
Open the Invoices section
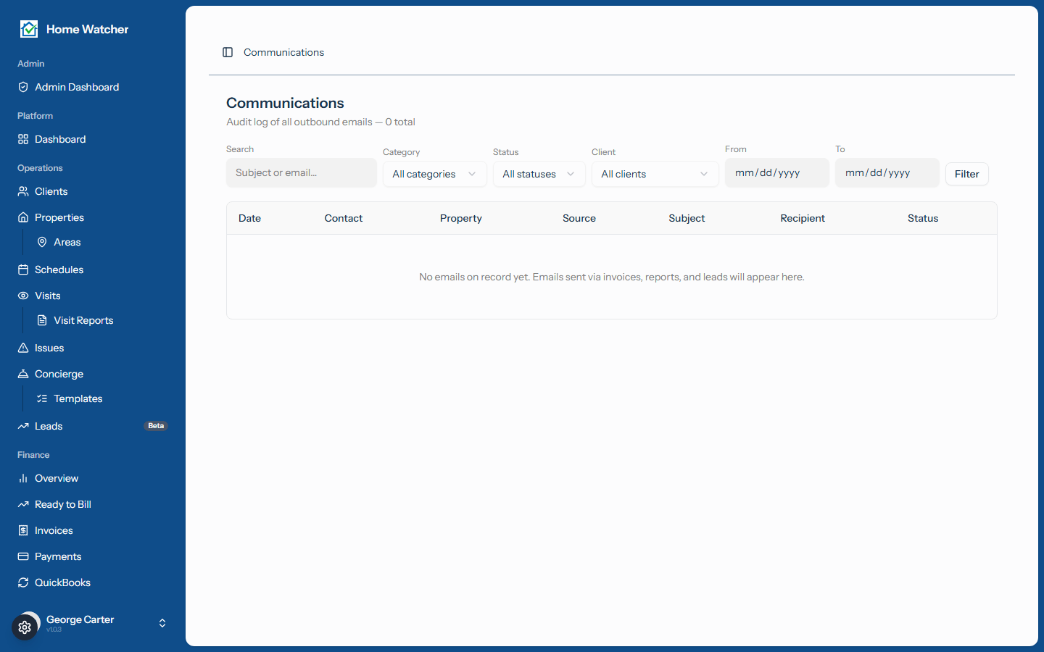point(93,530)
